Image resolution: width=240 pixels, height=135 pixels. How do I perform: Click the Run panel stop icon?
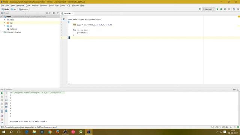tap(2, 97)
